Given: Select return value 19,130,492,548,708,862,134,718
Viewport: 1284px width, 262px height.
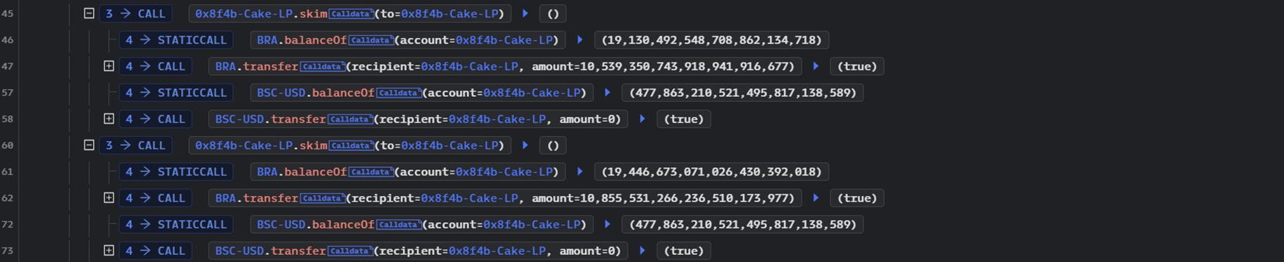Looking at the screenshot, I should click(x=711, y=40).
